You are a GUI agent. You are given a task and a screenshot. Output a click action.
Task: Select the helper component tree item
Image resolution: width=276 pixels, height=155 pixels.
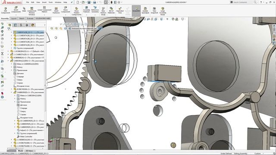31,130
